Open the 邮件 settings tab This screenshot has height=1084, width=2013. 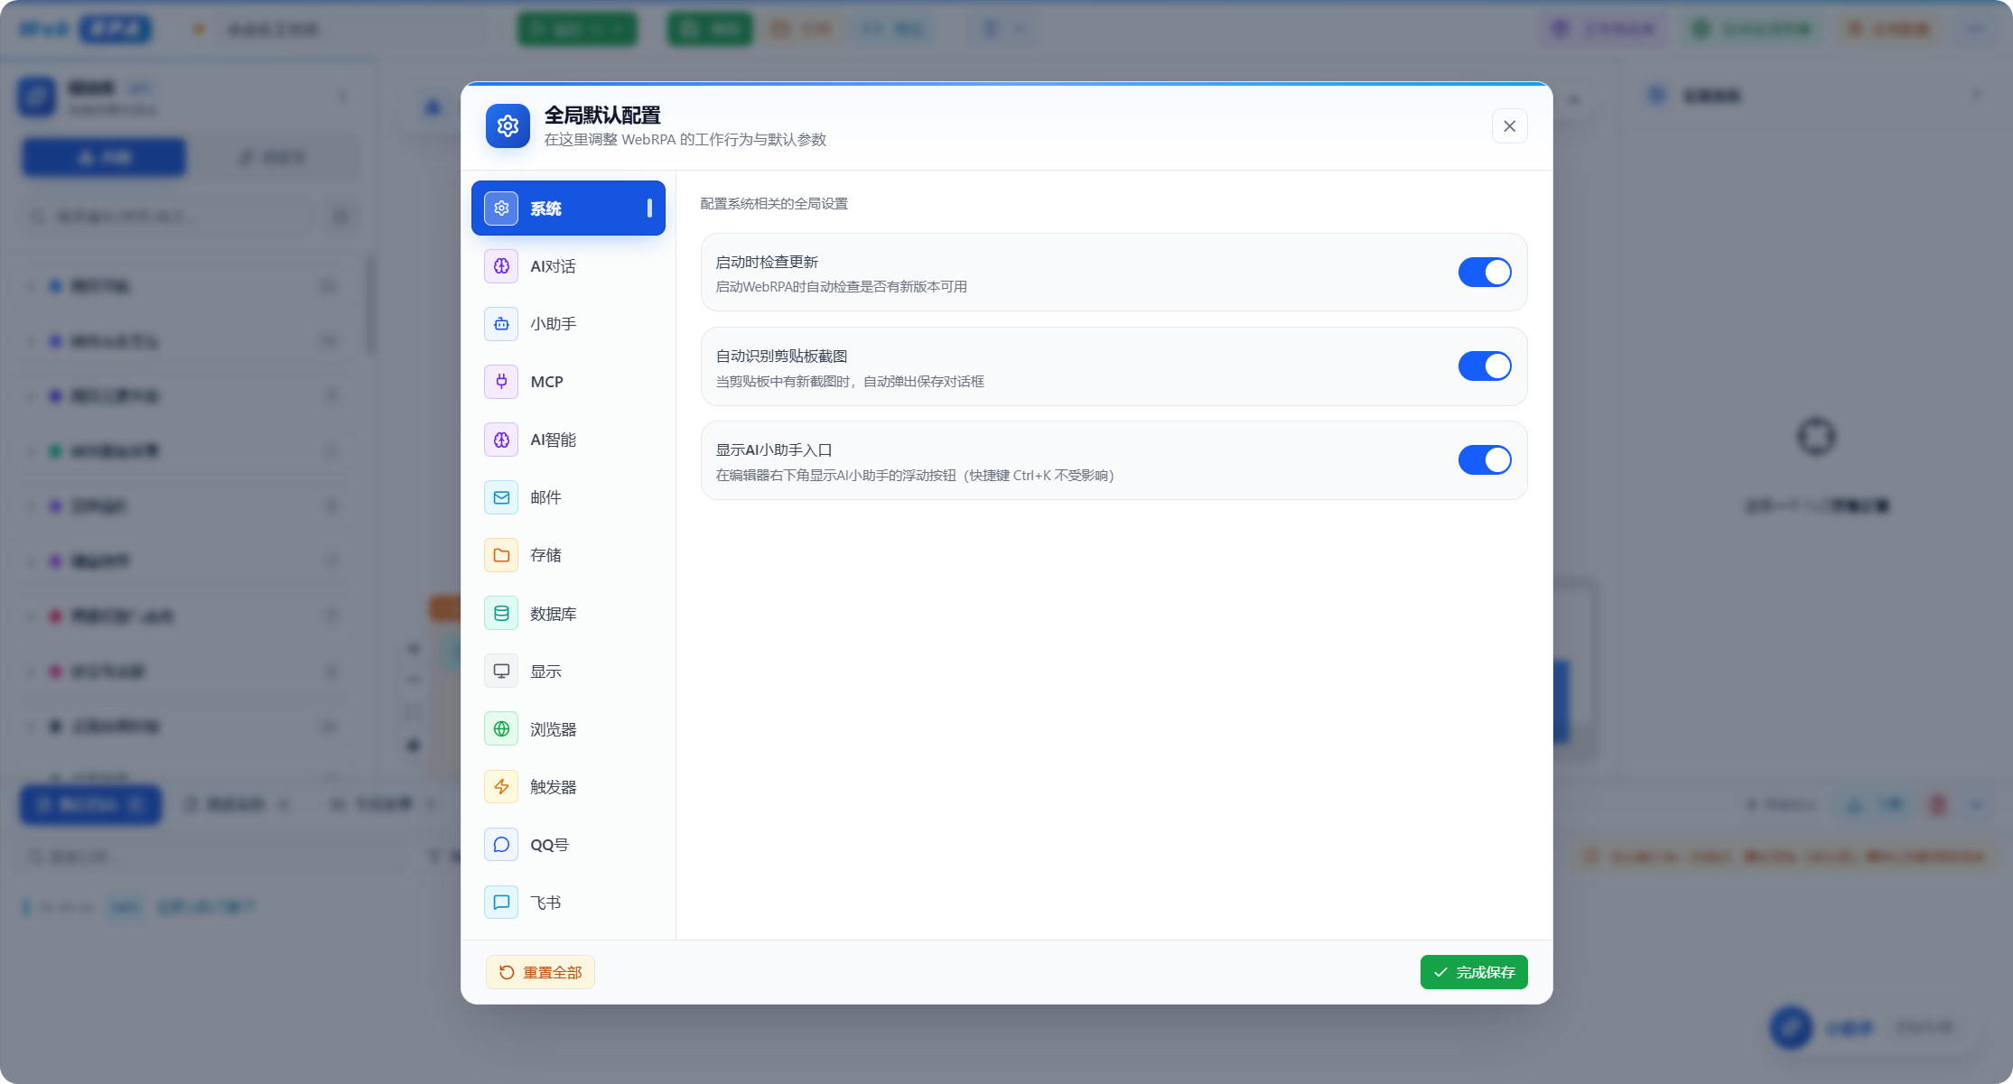tap(568, 497)
